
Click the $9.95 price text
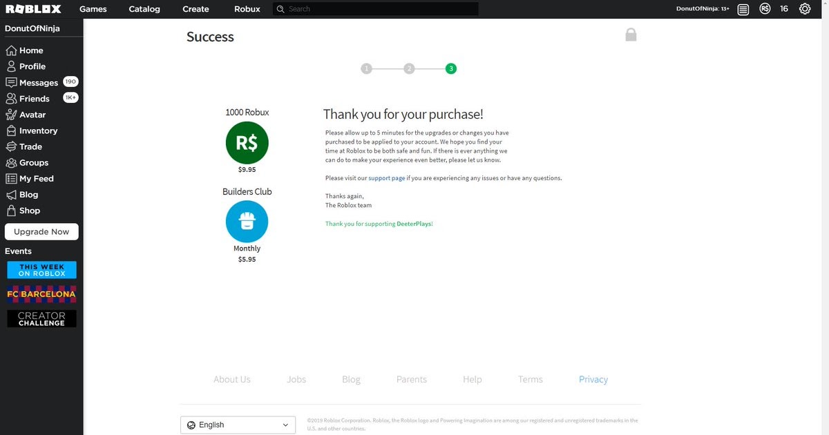247,169
